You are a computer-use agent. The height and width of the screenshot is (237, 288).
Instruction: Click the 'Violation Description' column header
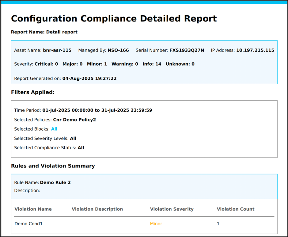[x=97, y=209]
